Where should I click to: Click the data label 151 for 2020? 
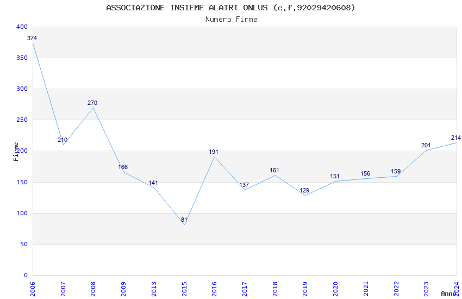tap(335, 177)
